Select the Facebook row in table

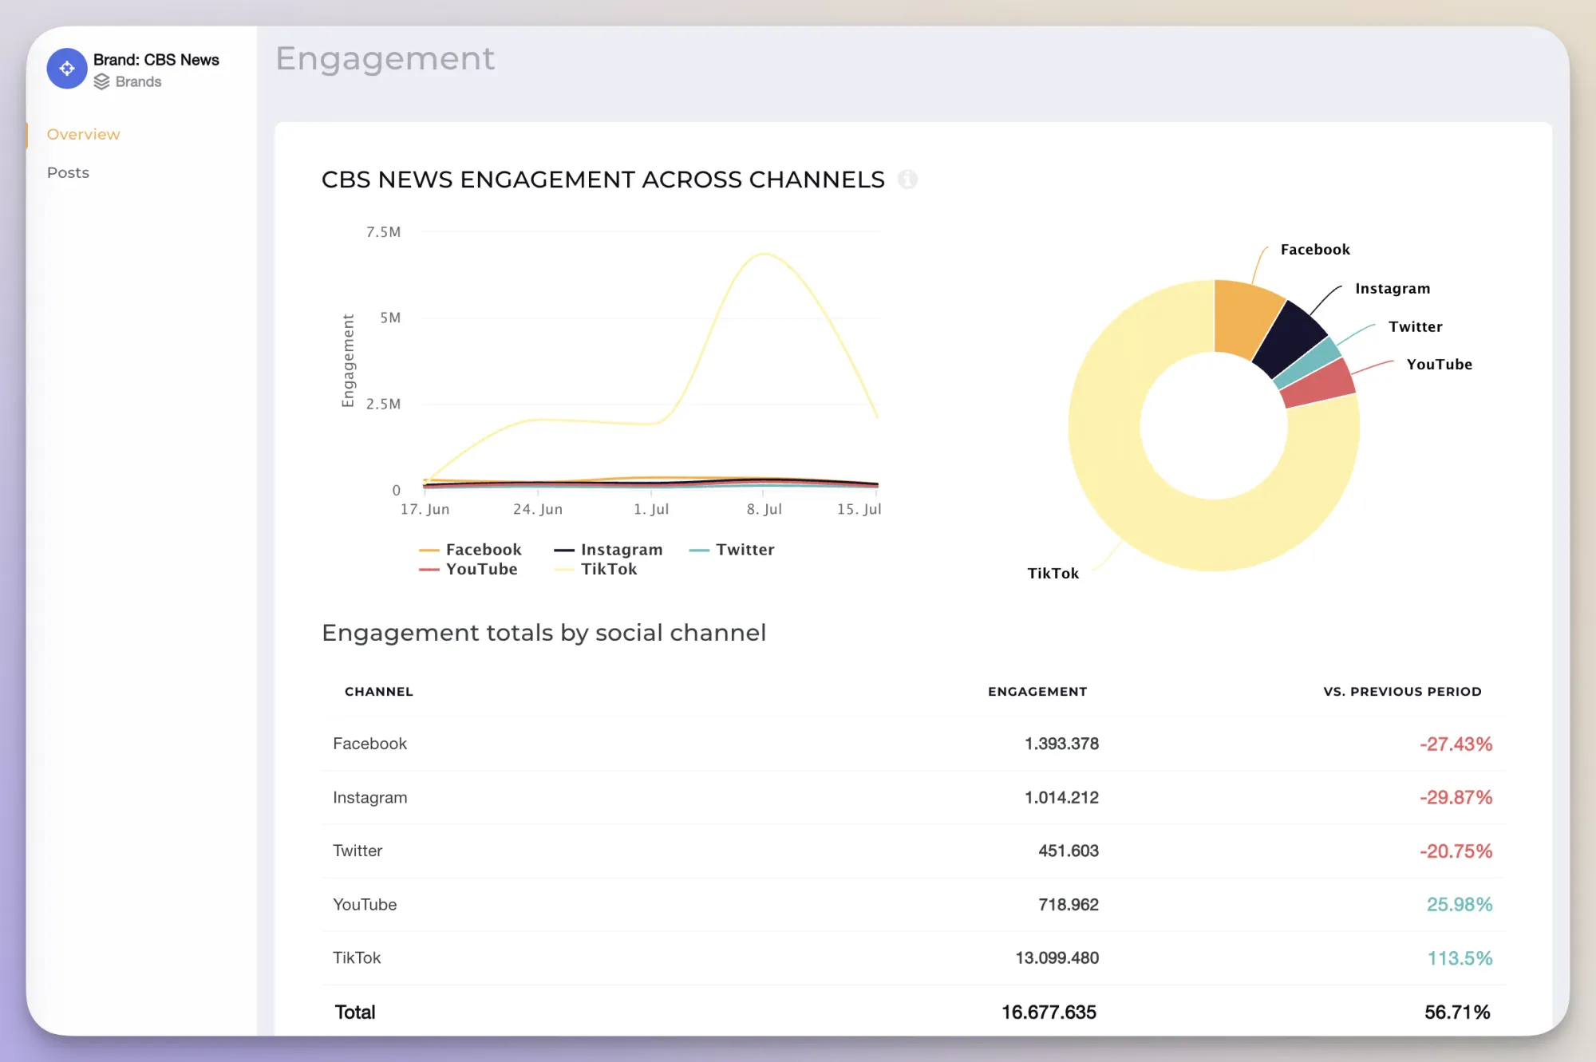[x=913, y=744]
